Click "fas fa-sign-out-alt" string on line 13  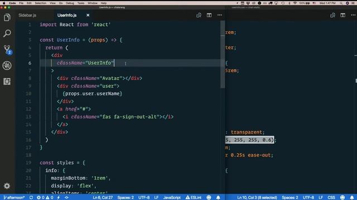click(x=129, y=117)
